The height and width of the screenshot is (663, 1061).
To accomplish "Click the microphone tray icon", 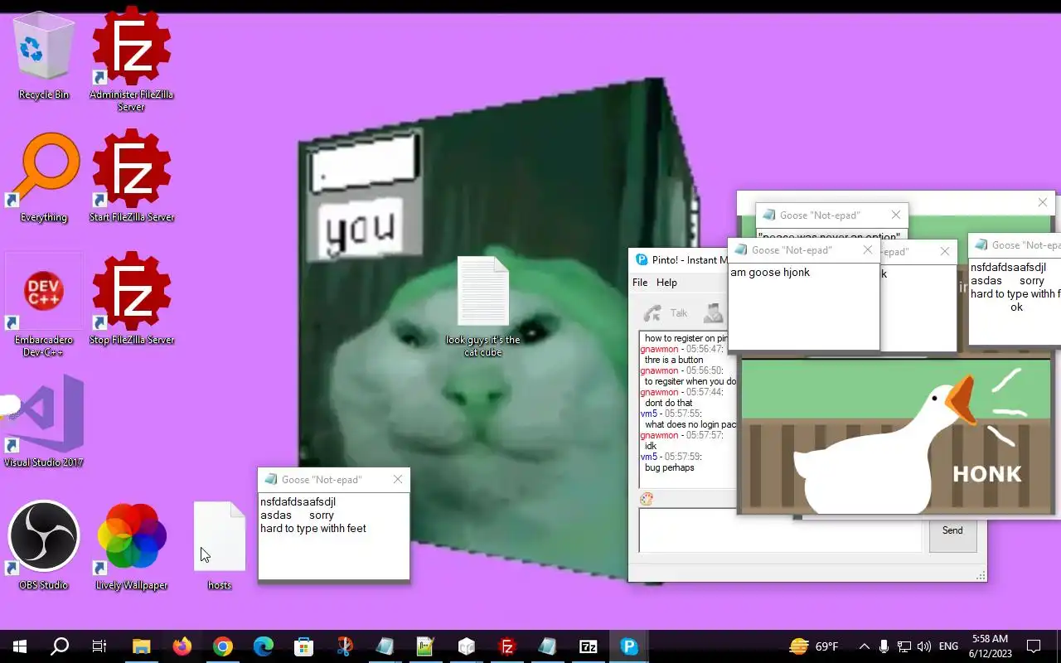I will pos(884,646).
